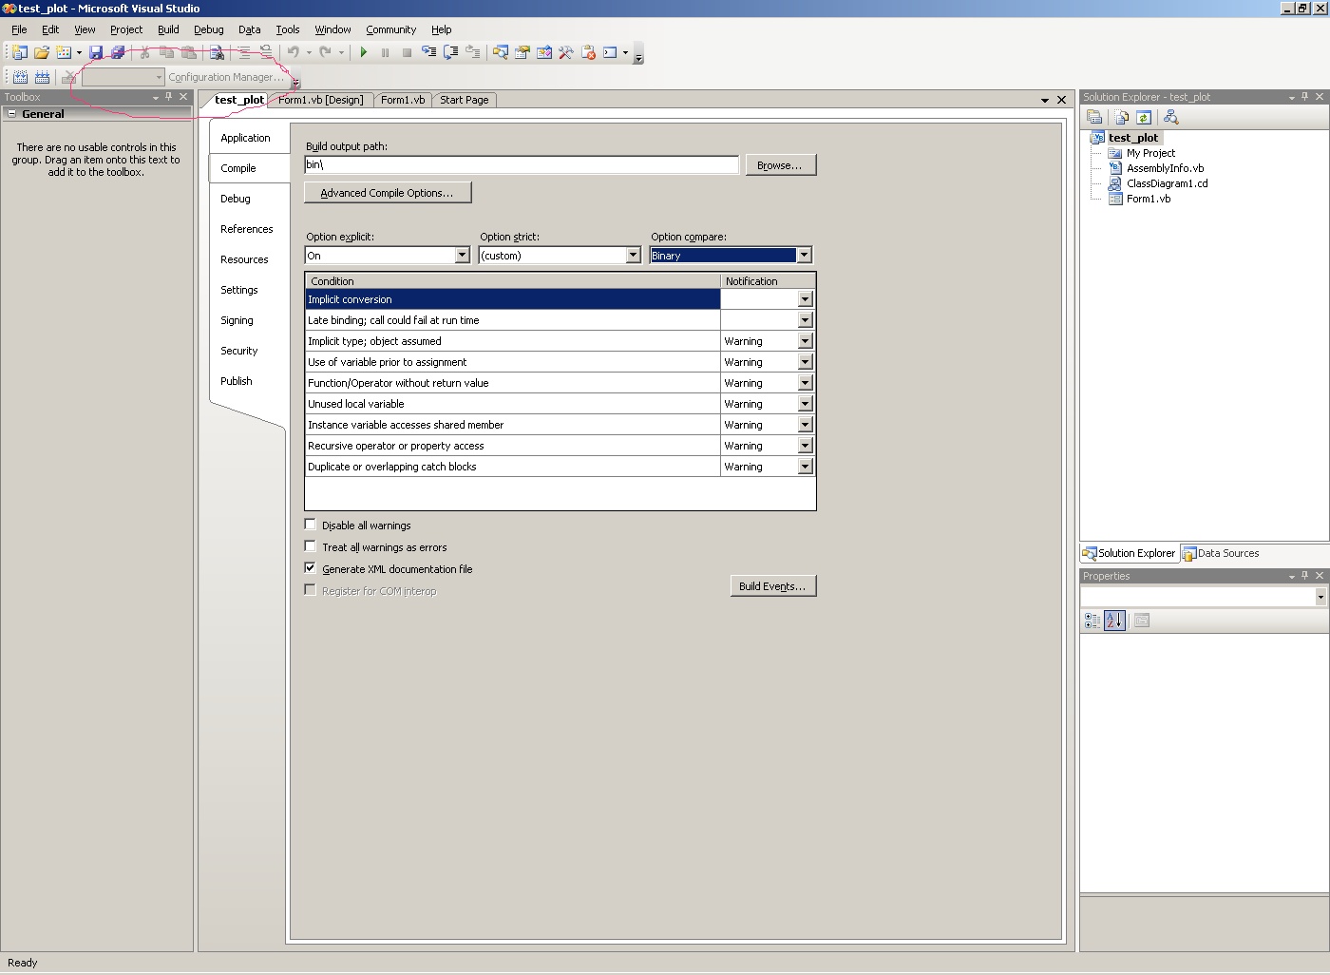Open the Toolbox icon with hammer and wrench
The image size is (1330, 975).
[566, 52]
